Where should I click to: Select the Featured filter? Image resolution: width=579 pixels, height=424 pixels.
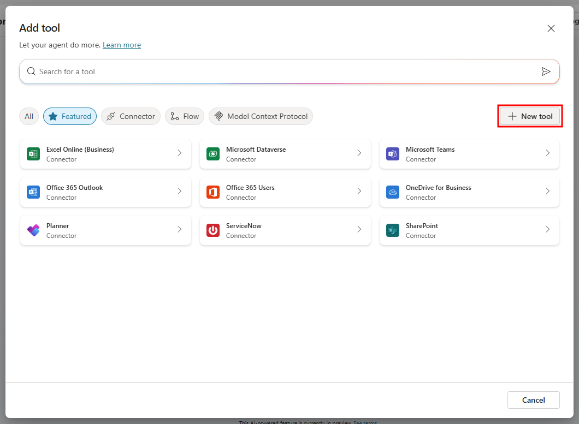click(x=70, y=116)
